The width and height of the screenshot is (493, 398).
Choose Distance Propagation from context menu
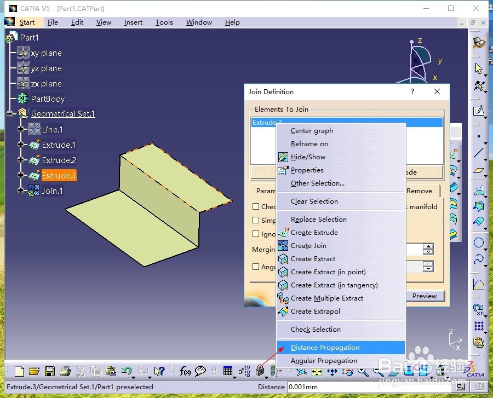341,348
